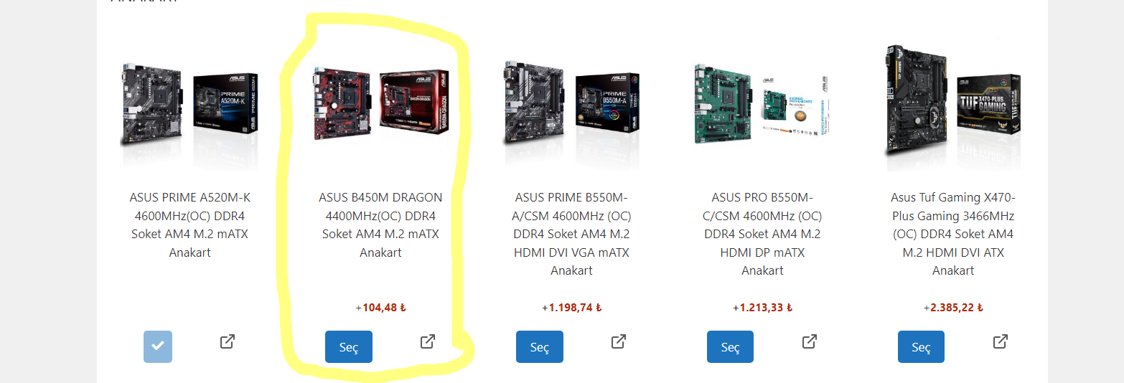Open external link for Tuf Gaming X470-Plus

coord(1000,341)
